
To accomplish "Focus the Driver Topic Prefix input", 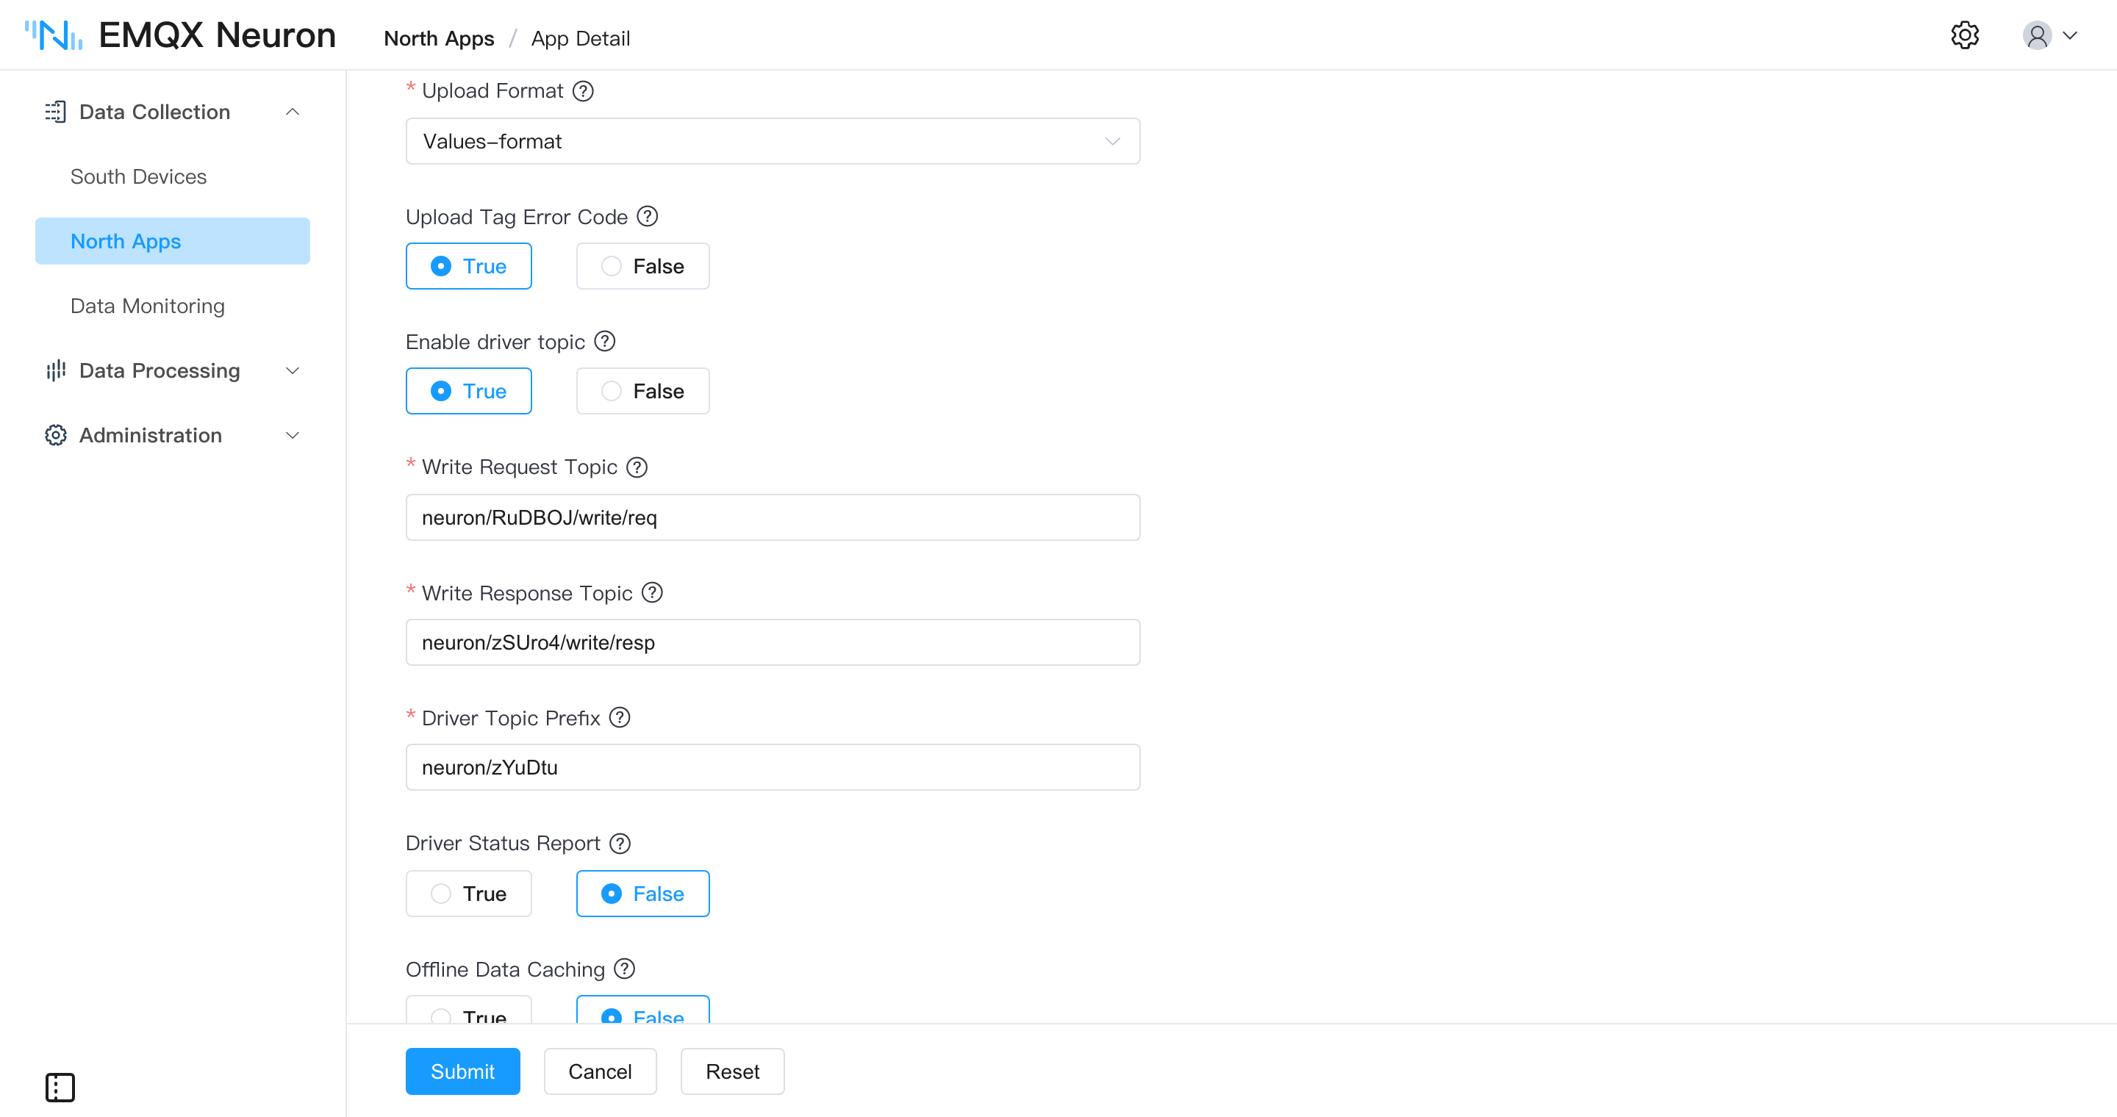I will 773,767.
